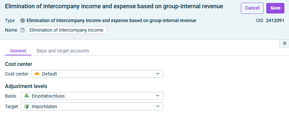Click the Einzelabschluss cubes icon
The image size is (289, 121).
pyautogui.click(x=26, y=96)
